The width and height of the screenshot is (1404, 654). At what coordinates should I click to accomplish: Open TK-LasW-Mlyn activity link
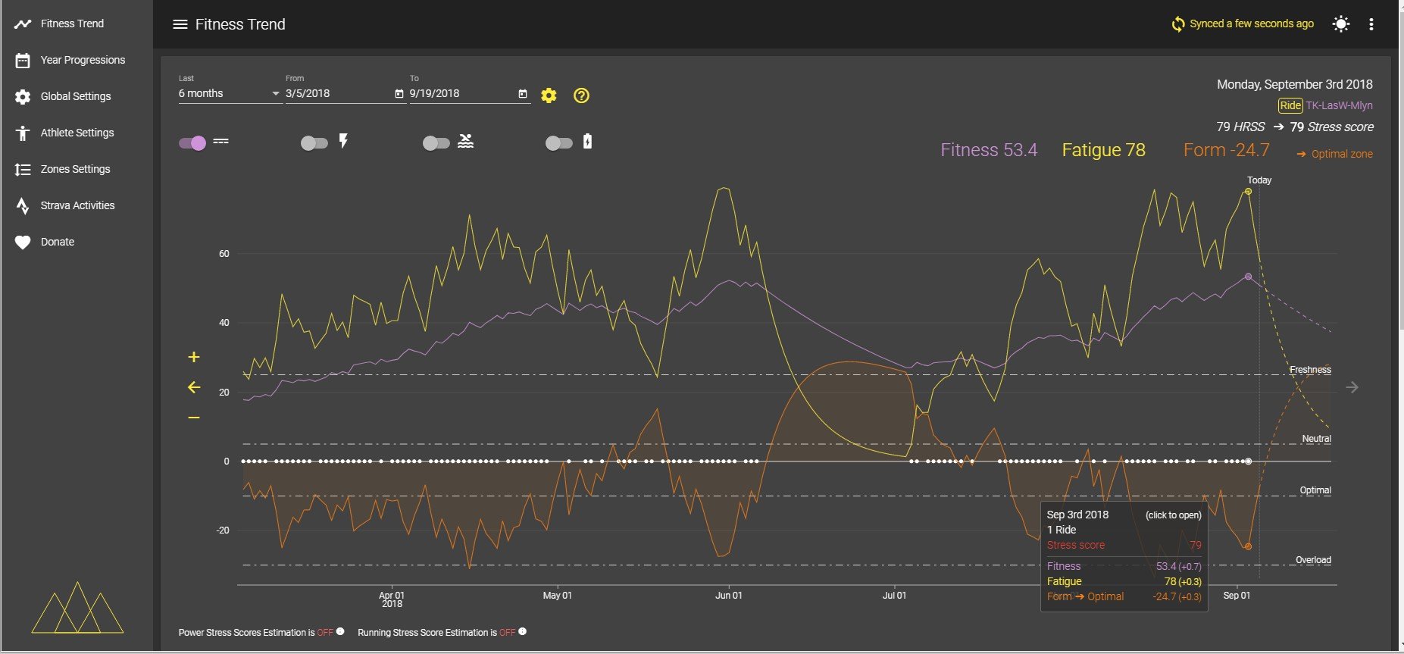(1339, 105)
